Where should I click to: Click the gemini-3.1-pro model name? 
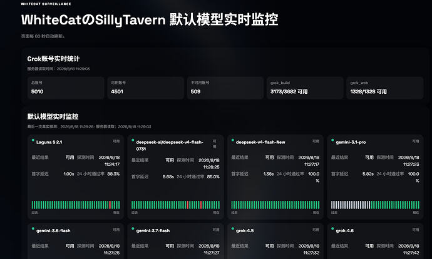(x=351, y=142)
